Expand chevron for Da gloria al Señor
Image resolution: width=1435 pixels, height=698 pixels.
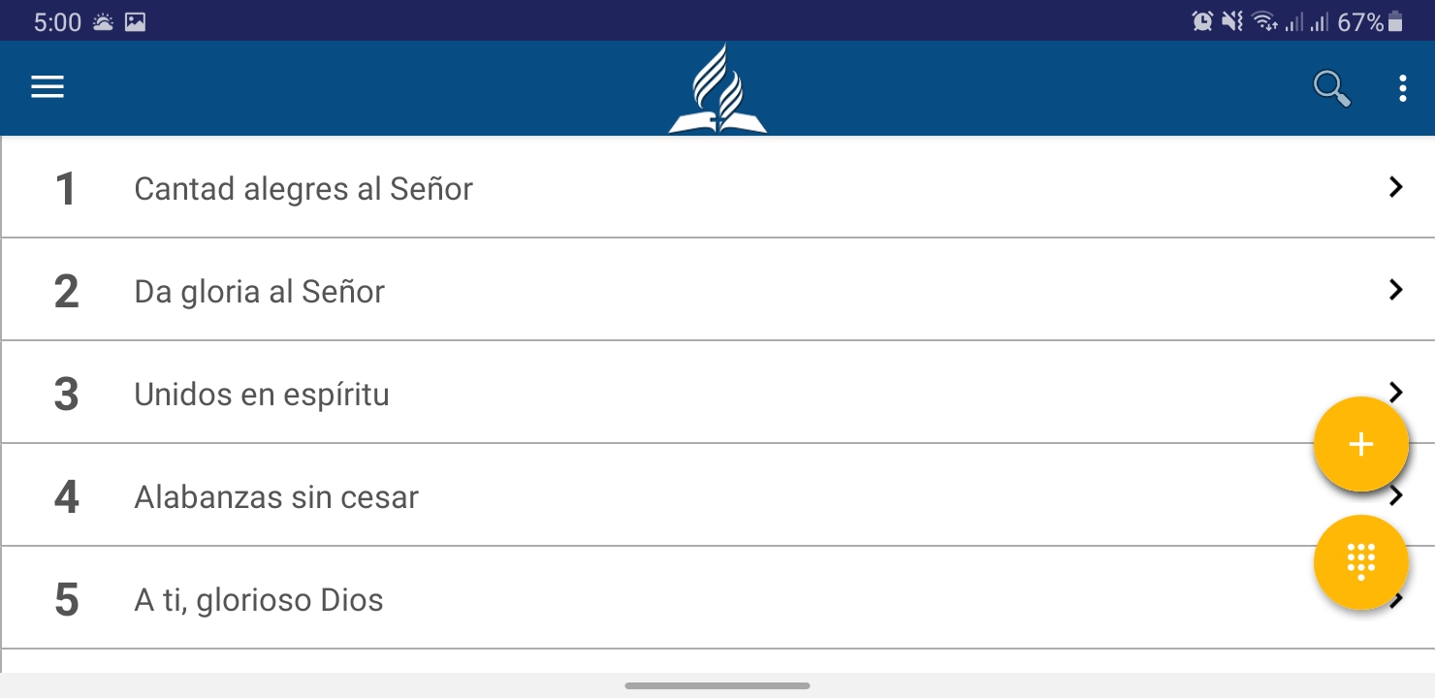[1395, 290]
